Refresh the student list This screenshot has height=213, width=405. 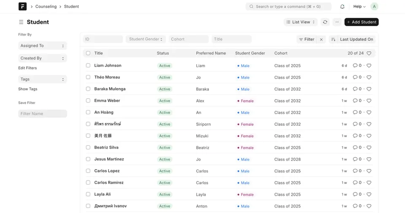pyautogui.click(x=325, y=22)
